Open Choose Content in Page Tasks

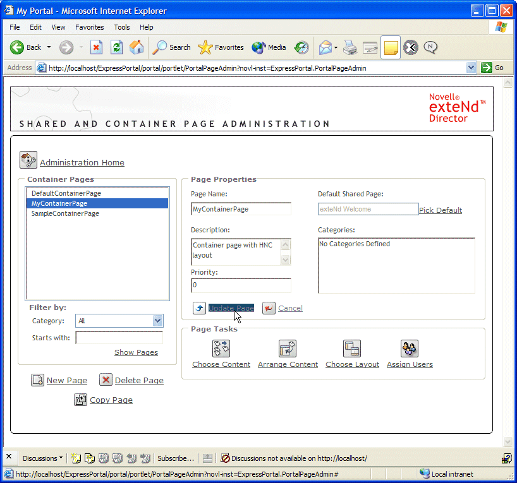(221, 348)
